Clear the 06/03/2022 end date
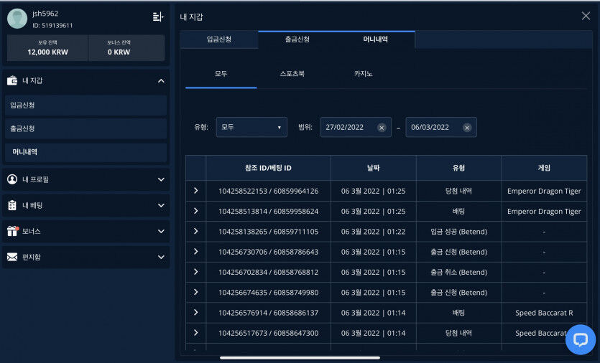Screen dimensions: 600x363 click(x=467, y=128)
